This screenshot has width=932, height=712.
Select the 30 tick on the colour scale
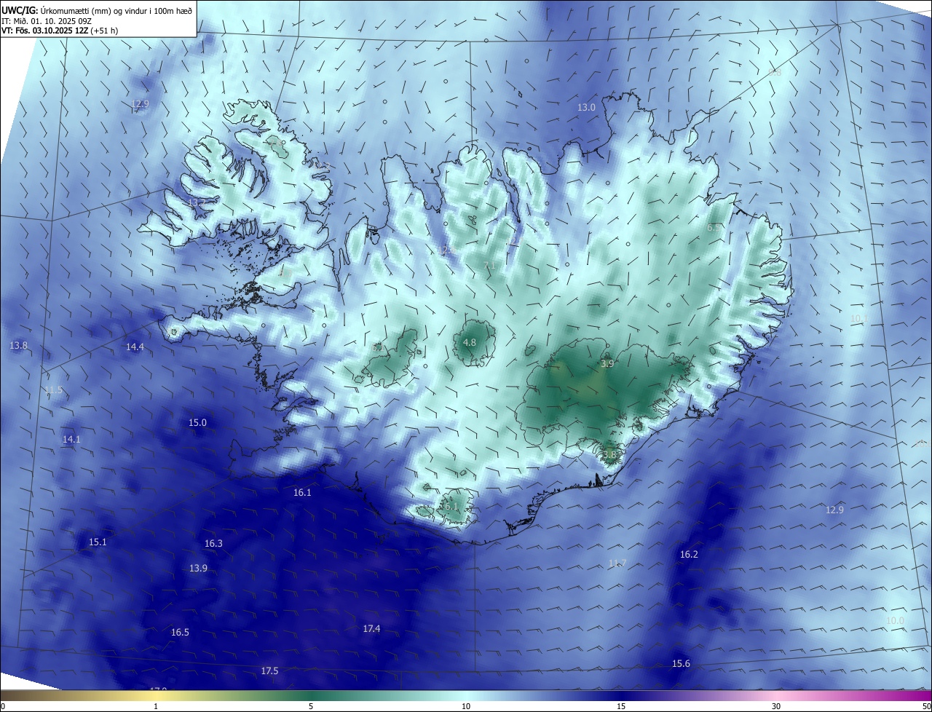pos(776,707)
